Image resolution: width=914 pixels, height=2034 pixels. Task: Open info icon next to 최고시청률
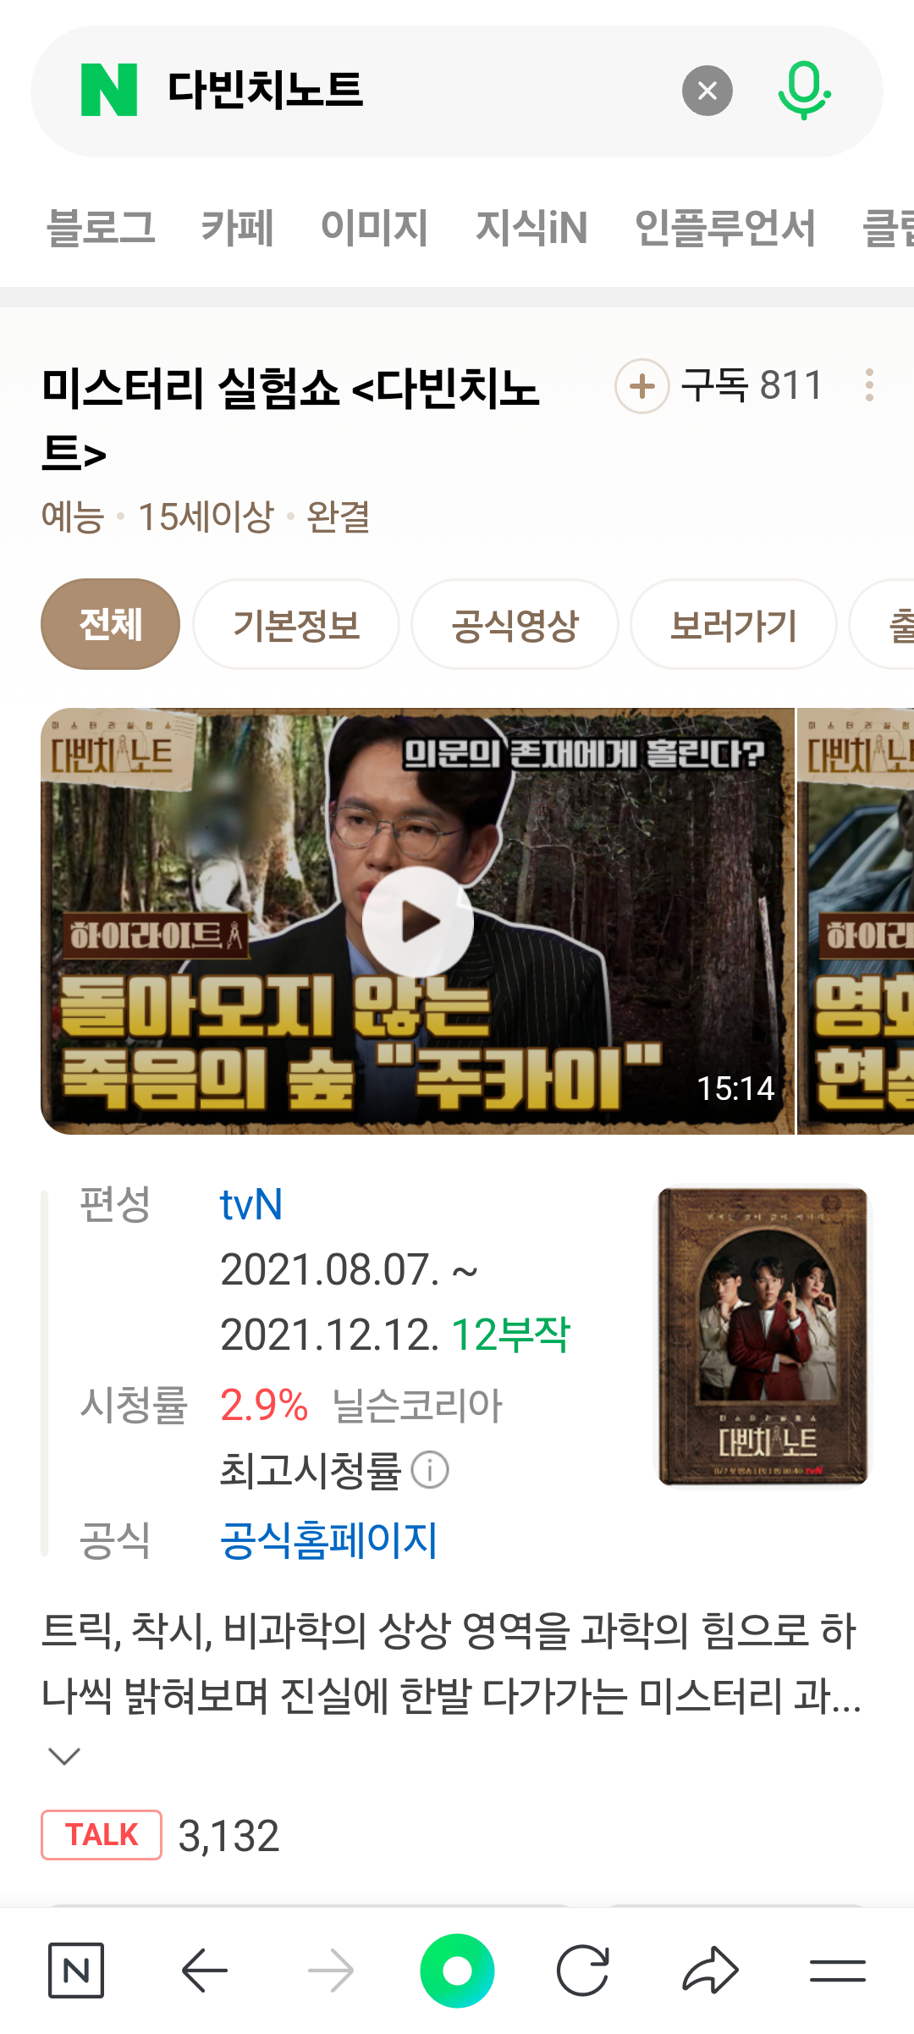coord(430,1470)
